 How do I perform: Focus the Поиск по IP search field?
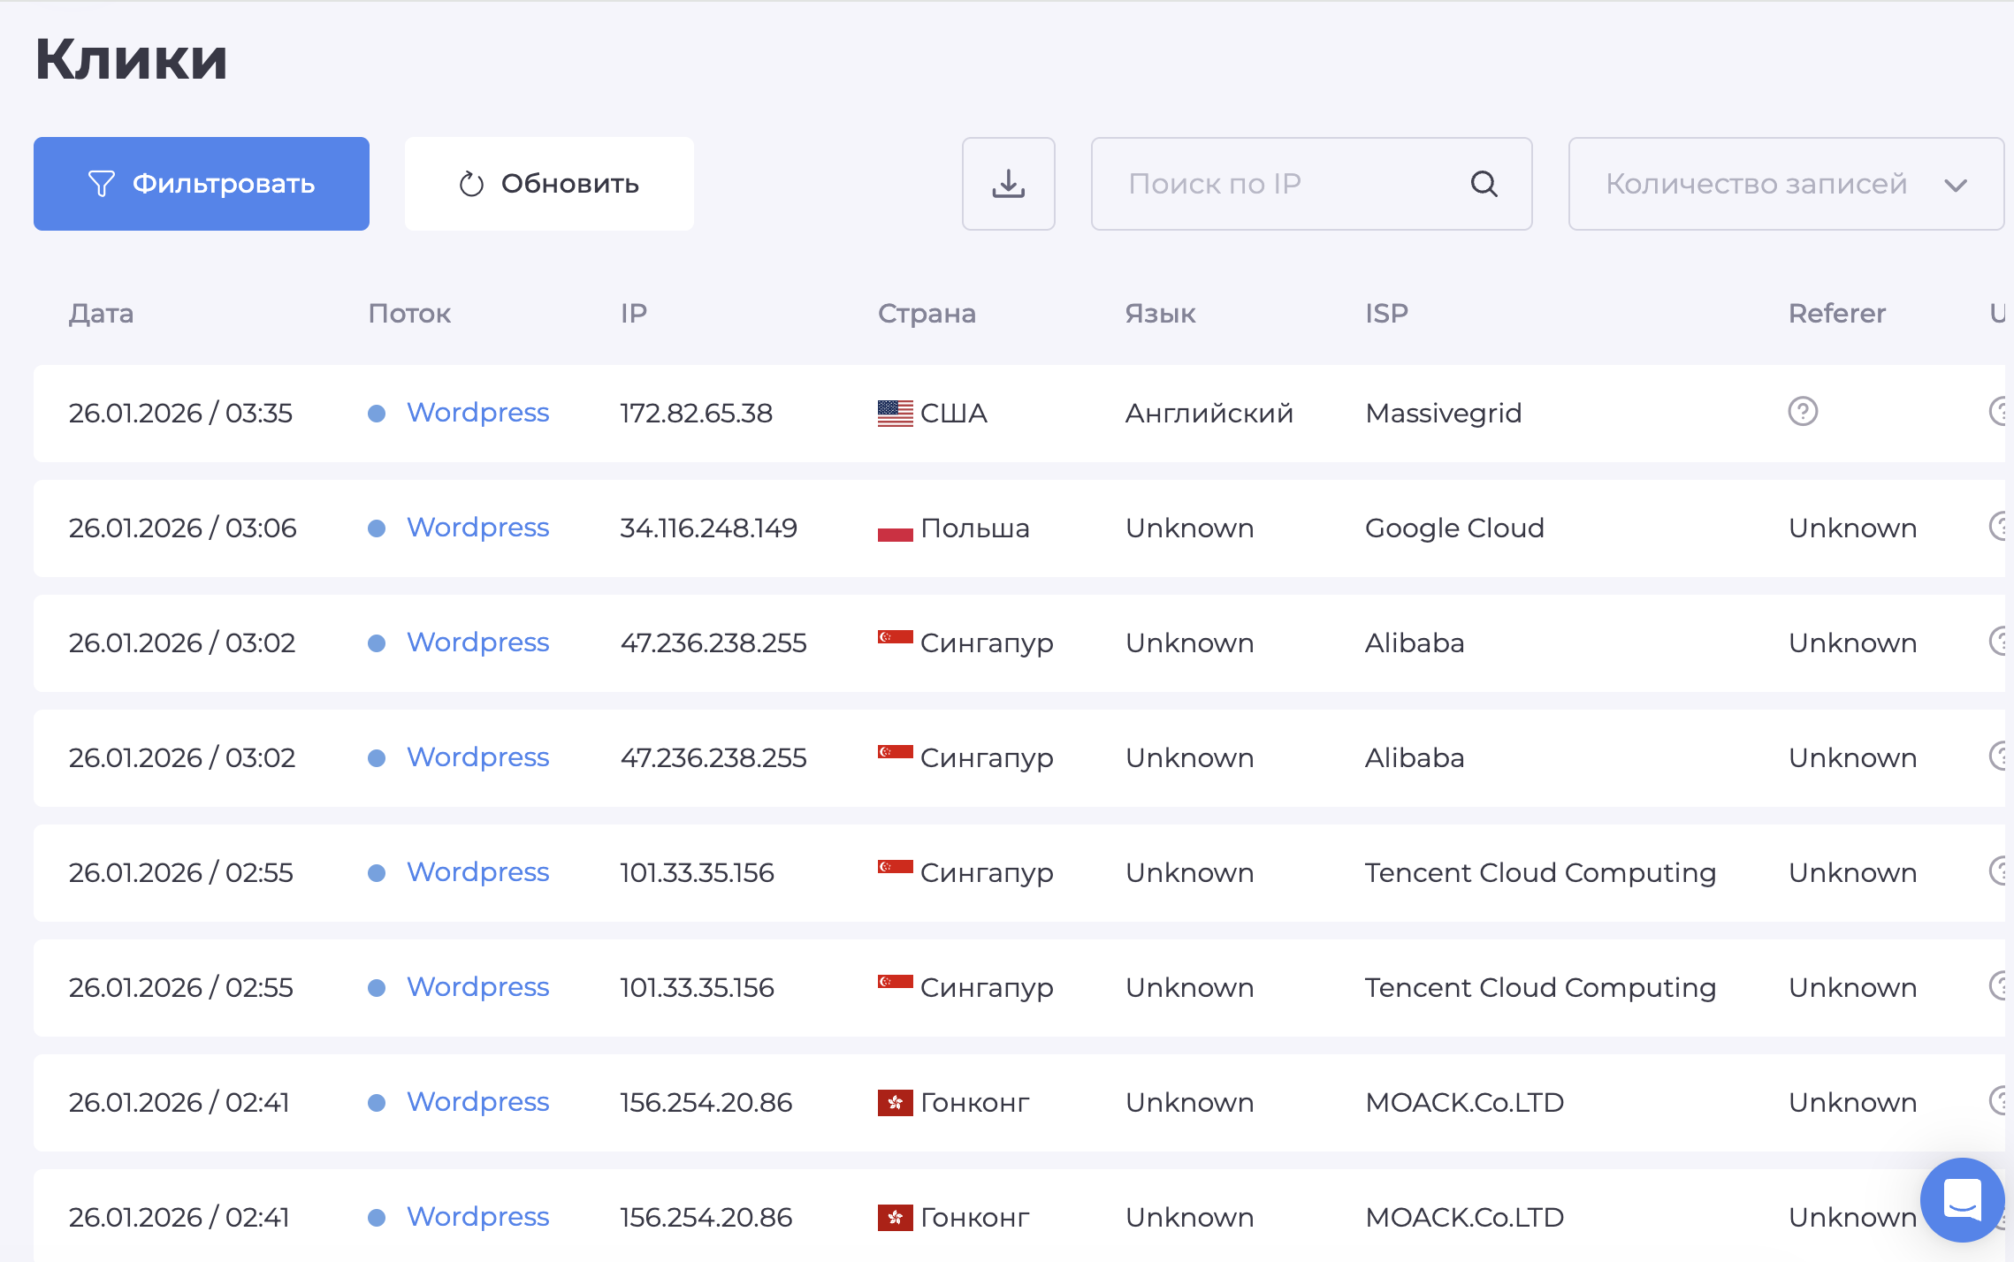(1282, 184)
